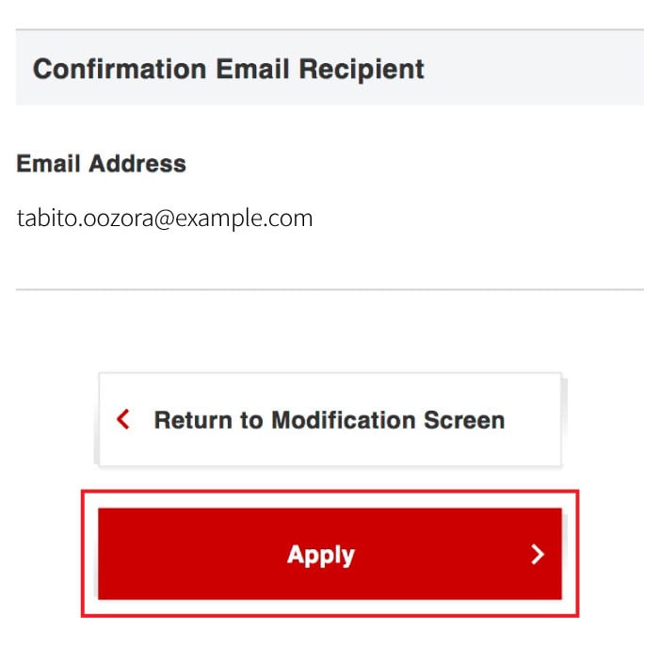Click the word "Apply" in the red button
The height and width of the screenshot is (666, 659).
321,554
